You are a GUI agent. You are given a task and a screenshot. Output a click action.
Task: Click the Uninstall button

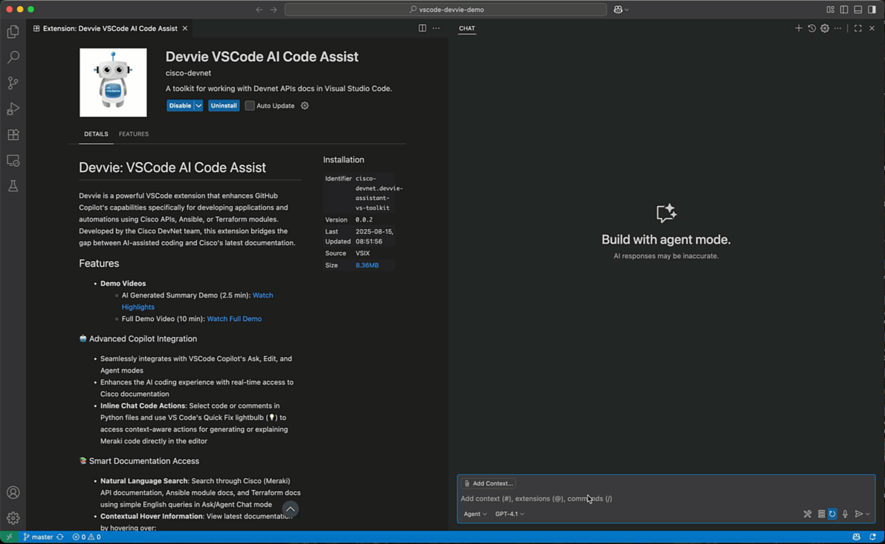[224, 105]
